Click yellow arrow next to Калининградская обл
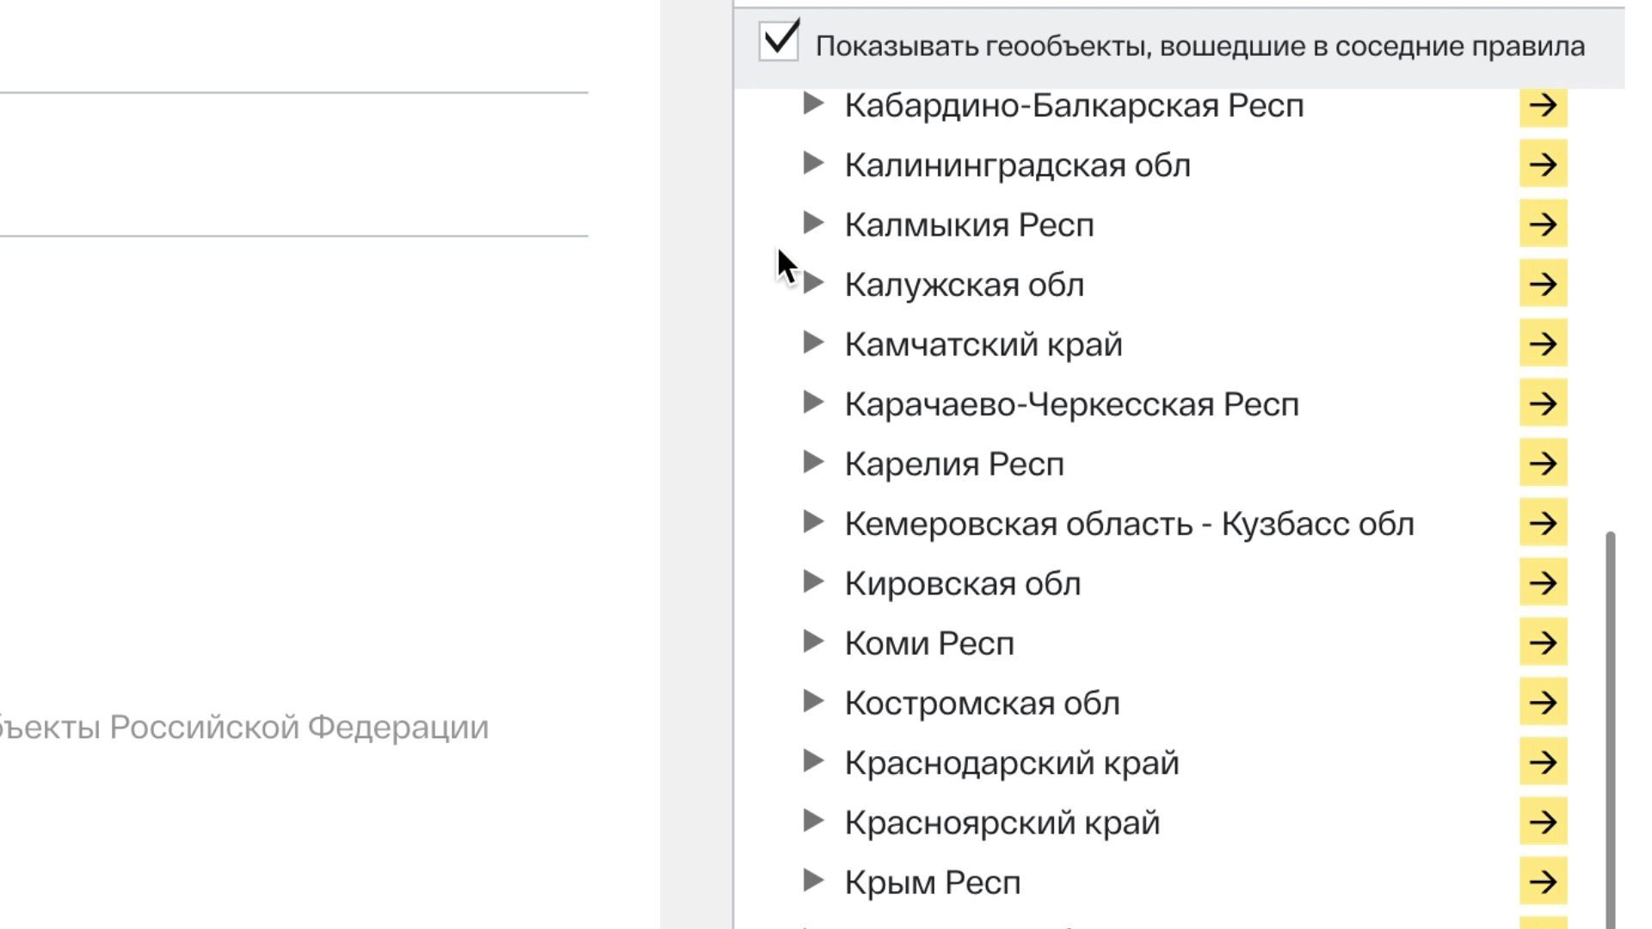Viewport: 1652px width, 929px height. click(x=1543, y=164)
